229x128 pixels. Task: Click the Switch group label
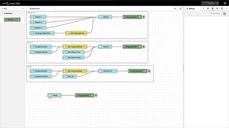pos(30,43)
